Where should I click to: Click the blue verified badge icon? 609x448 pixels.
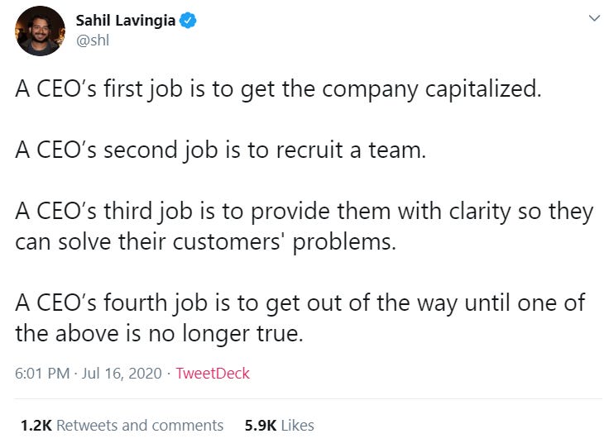click(x=188, y=20)
